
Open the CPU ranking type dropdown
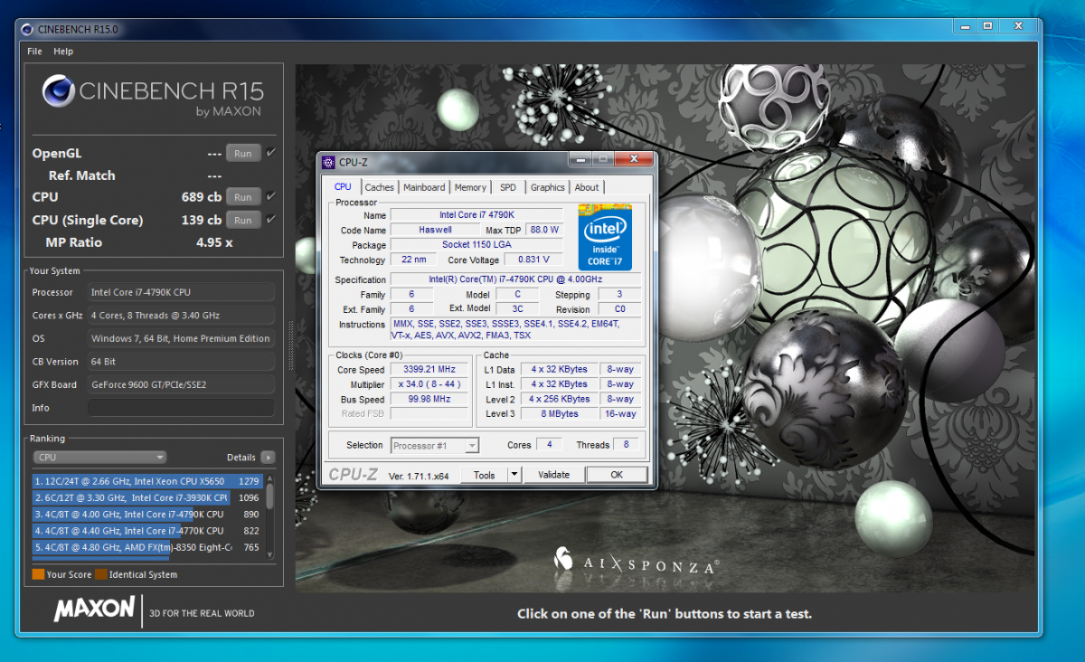click(x=99, y=458)
